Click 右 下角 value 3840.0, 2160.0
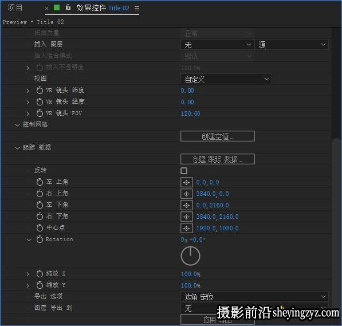This screenshot has height=326, width=342. click(218, 217)
